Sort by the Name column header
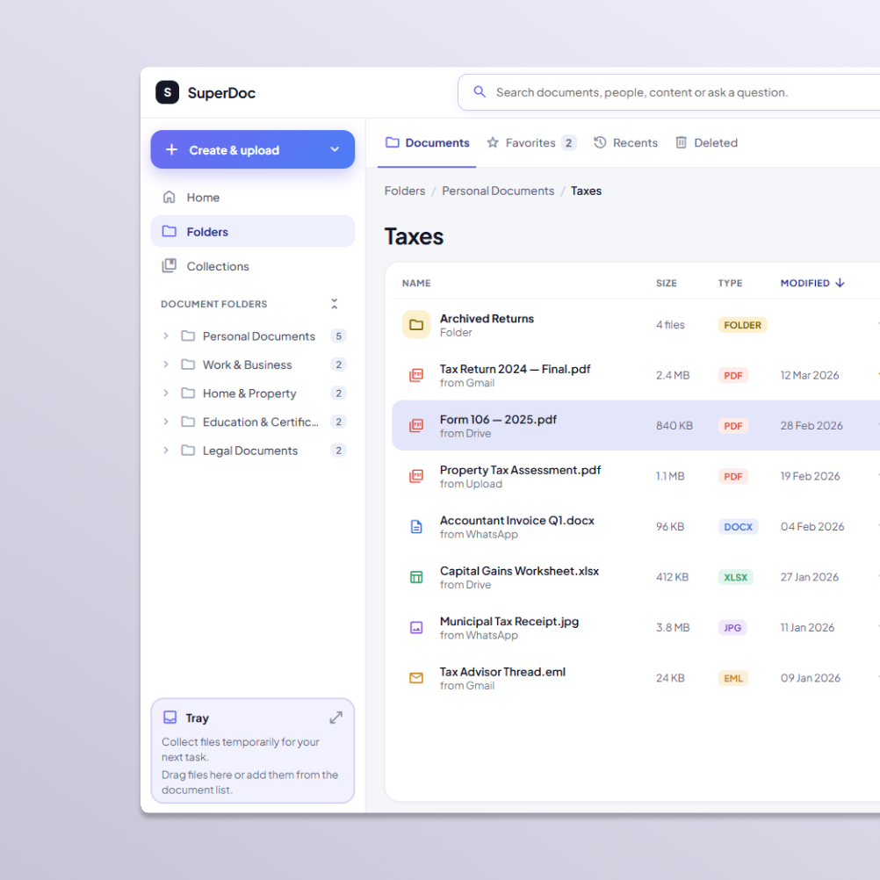Image resolution: width=880 pixels, height=880 pixels. point(416,284)
